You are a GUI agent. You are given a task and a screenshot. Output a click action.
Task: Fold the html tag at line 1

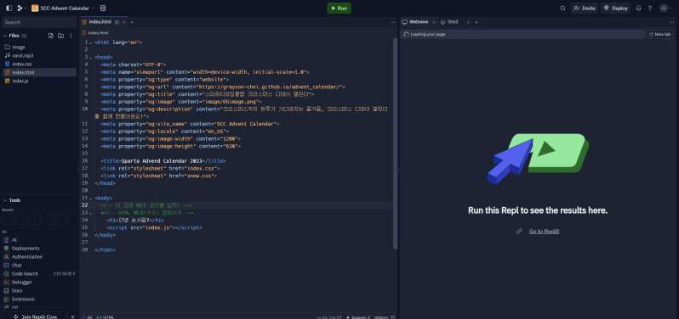[x=90, y=42]
